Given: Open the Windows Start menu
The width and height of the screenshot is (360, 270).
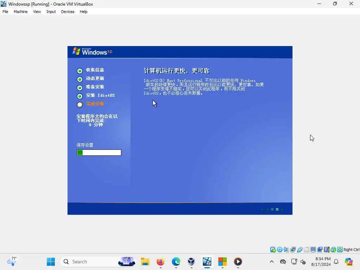Looking at the screenshot, I should pos(51,262).
